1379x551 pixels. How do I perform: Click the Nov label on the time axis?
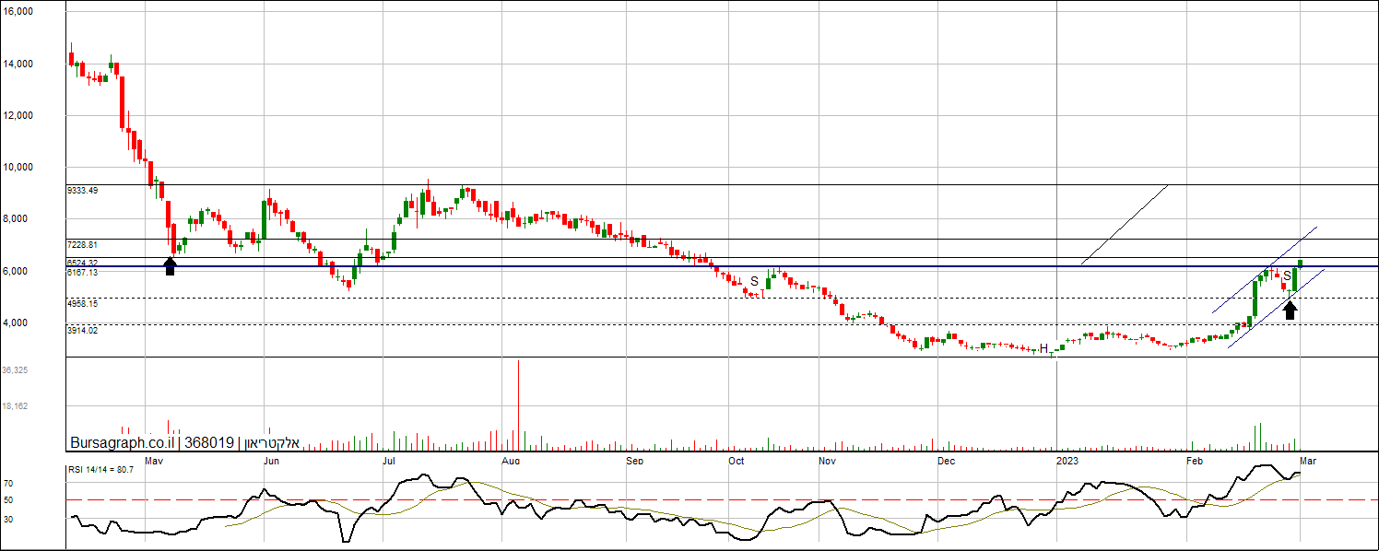(x=827, y=460)
